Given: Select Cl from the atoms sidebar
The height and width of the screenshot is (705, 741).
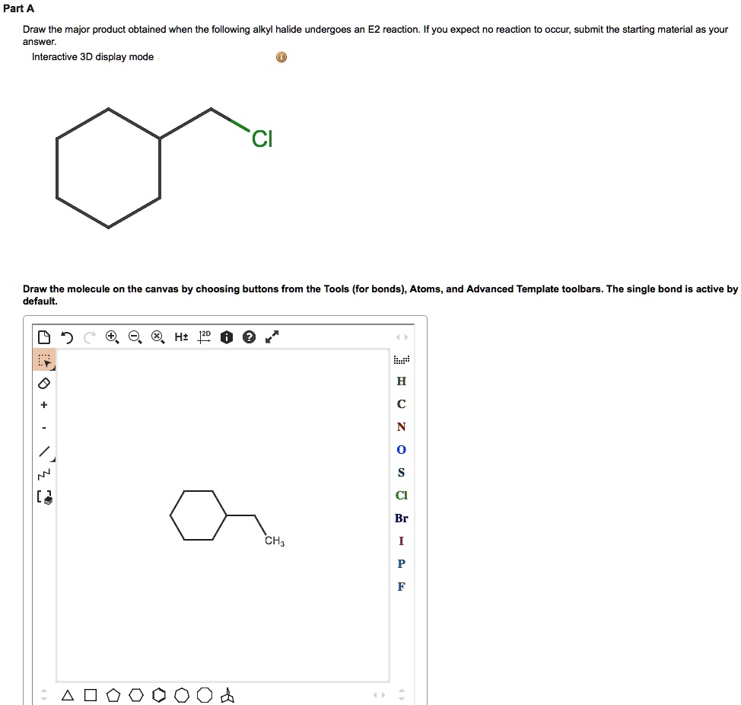Looking at the screenshot, I should (401, 496).
